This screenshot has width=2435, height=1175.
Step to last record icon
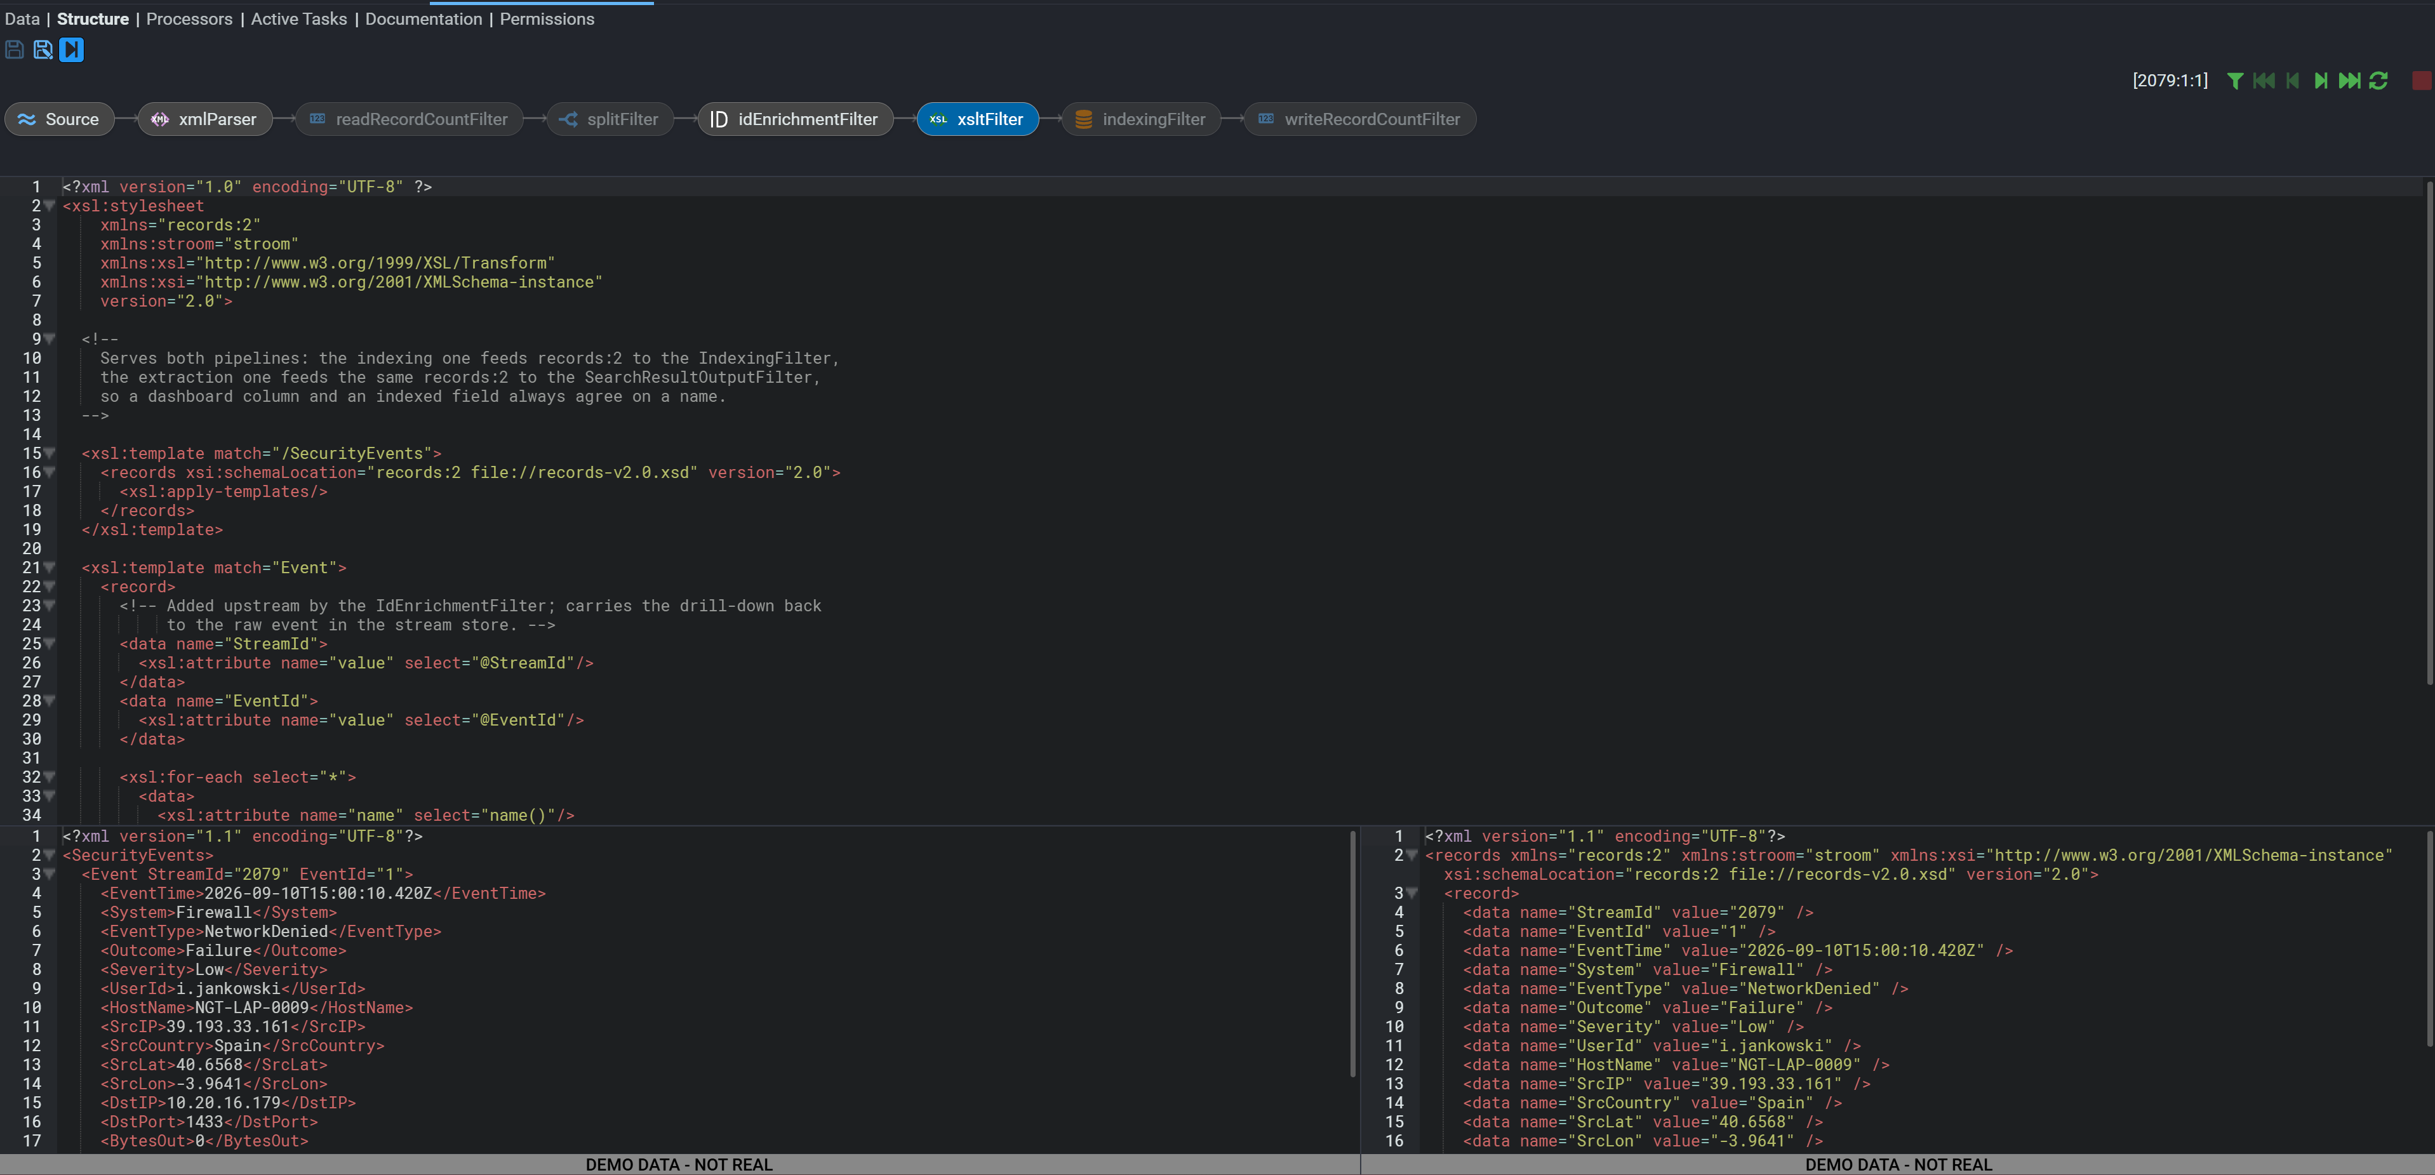[2350, 81]
